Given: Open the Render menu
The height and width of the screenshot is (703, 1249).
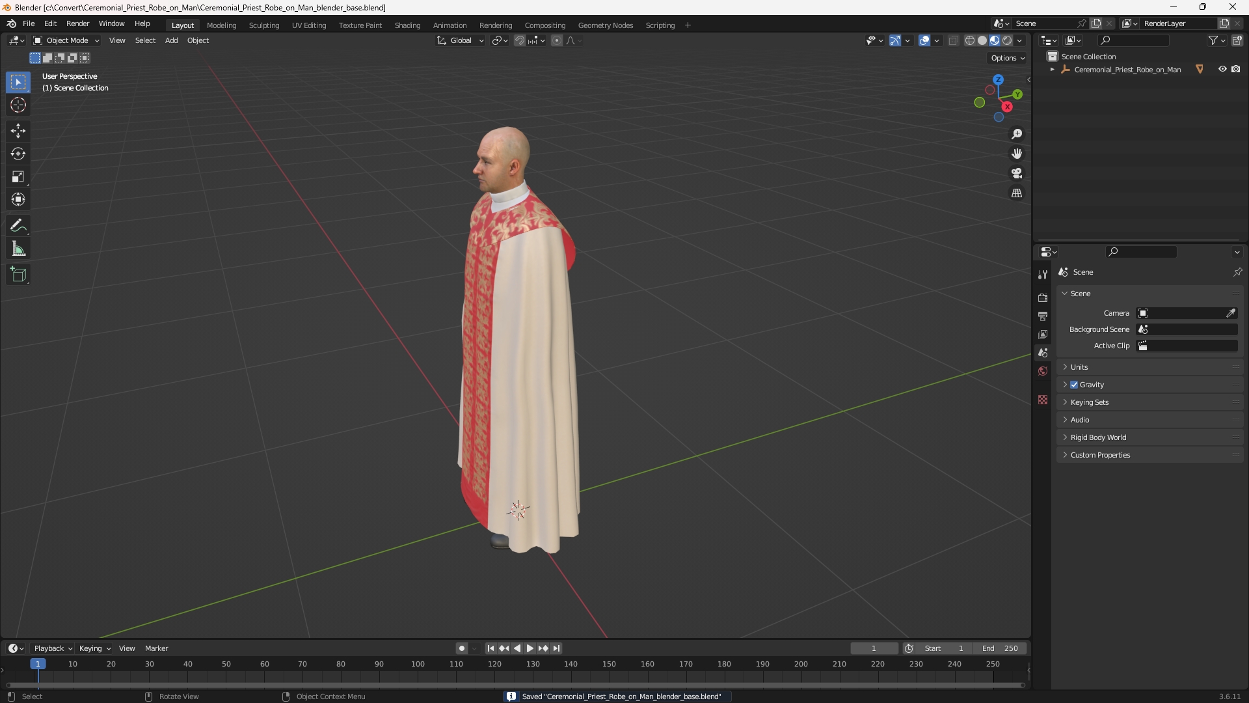Looking at the screenshot, I should [78, 23].
